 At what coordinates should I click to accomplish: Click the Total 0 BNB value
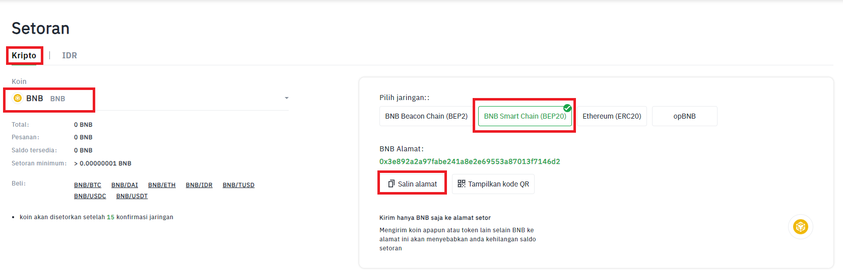83,125
